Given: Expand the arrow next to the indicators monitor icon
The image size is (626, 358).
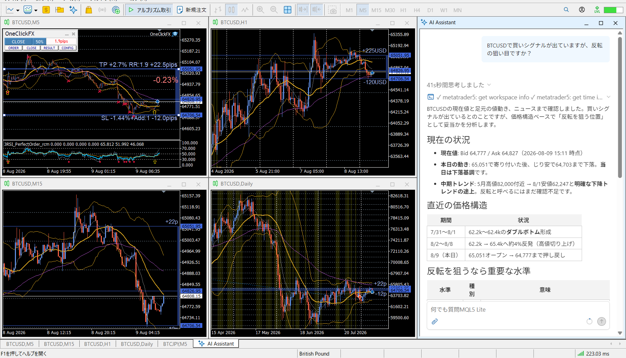Looking at the screenshot, I should [x=36, y=10].
